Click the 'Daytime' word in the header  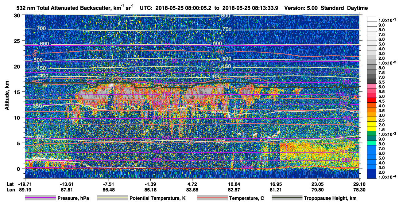pos(357,8)
